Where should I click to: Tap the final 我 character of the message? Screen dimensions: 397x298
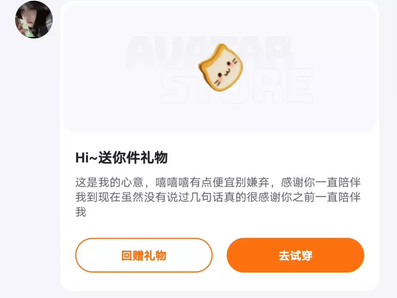coord(81,212)
